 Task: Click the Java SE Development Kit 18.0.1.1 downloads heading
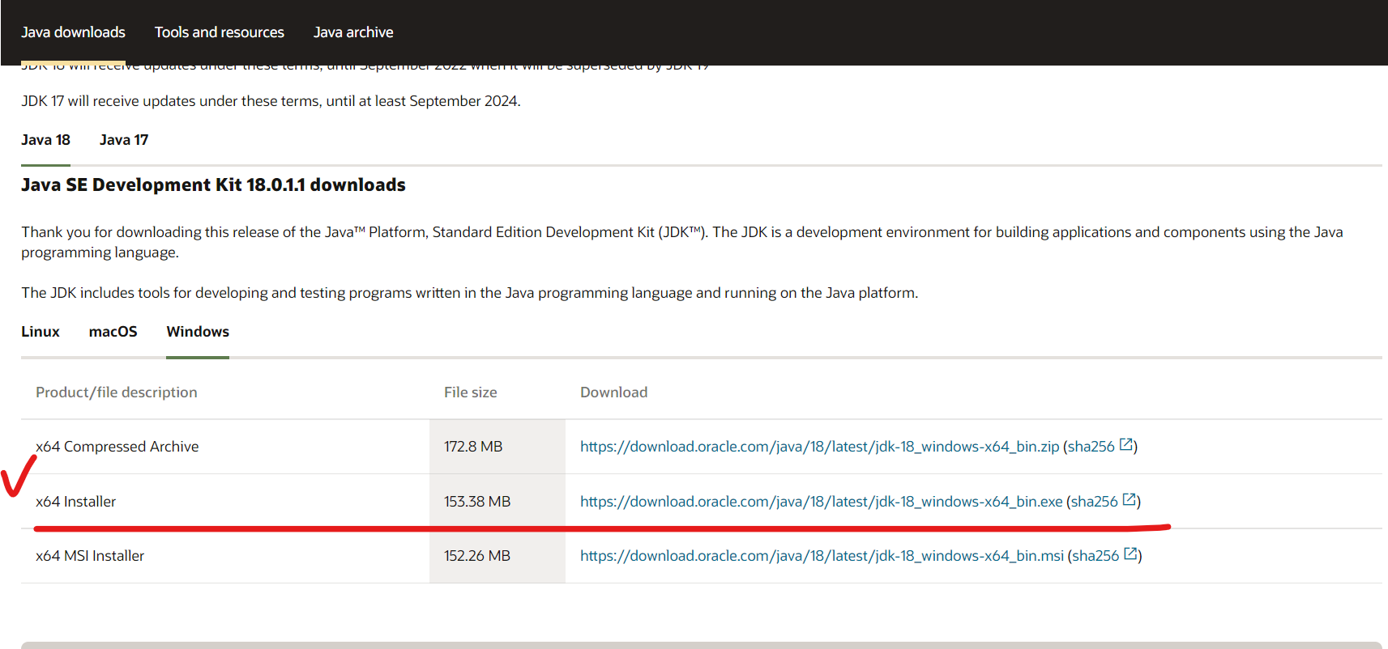(x=213, y=185)
